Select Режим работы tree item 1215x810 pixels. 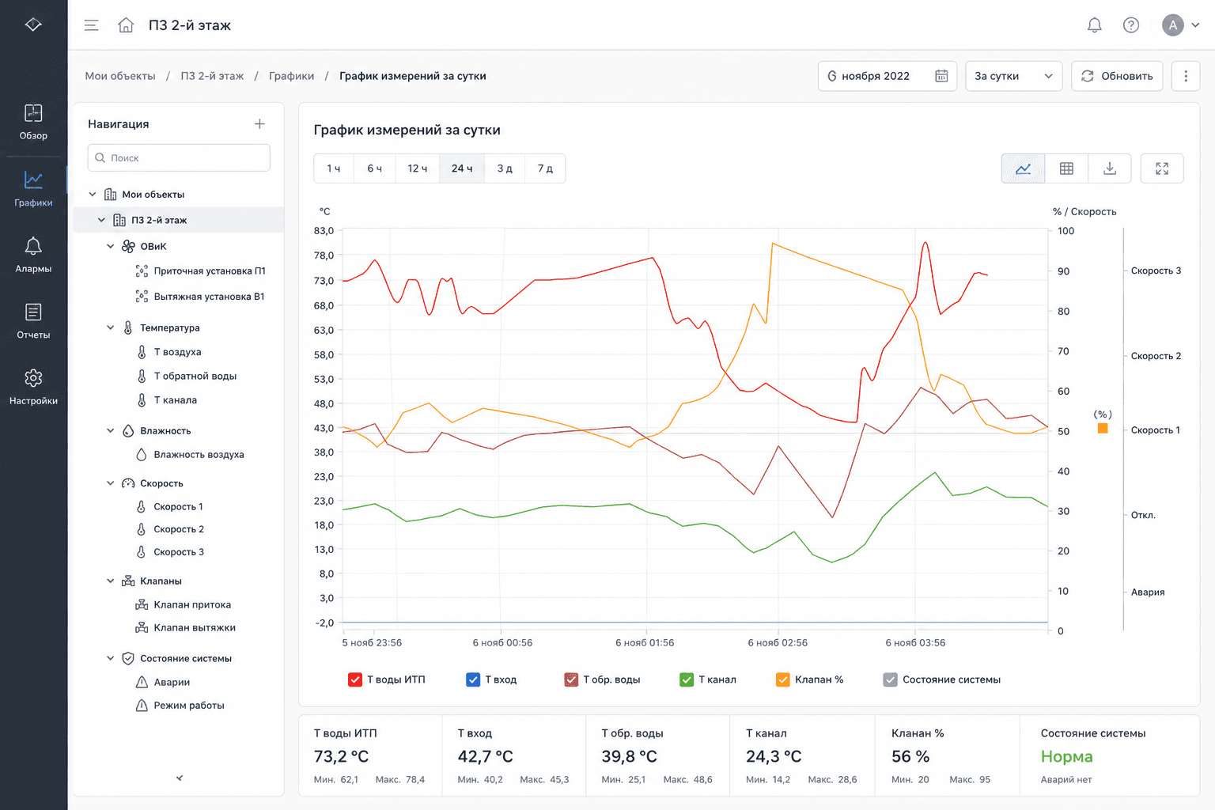pos(179,706)
